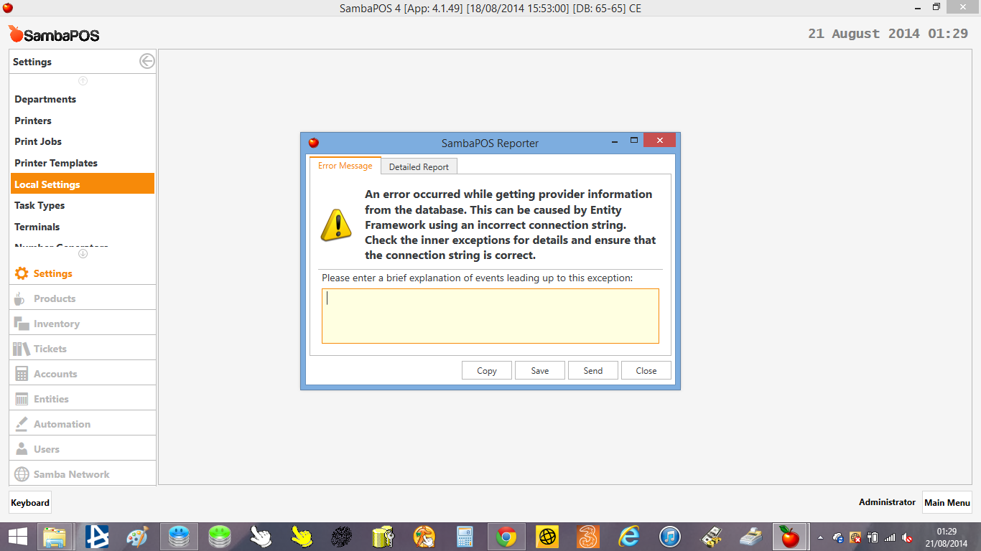Open Internet Explorer from the taskbar
This screenshot has height=551, width=981.
tap(629, 537)
